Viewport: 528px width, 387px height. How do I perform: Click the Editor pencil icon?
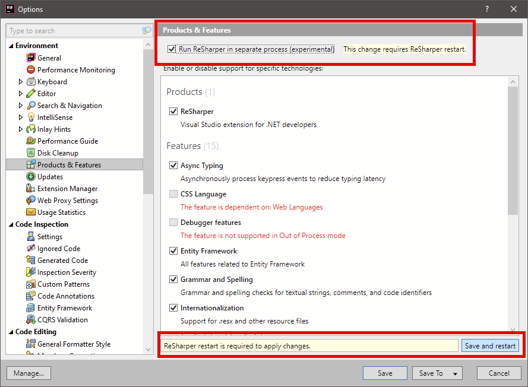[31, 94]
